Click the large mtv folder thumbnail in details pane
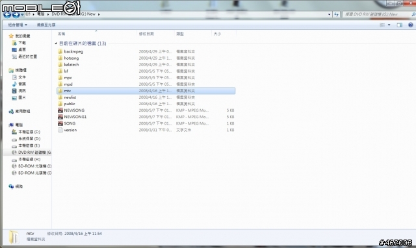The width and height of the screenshot is (416, 248). click(14, 237)
